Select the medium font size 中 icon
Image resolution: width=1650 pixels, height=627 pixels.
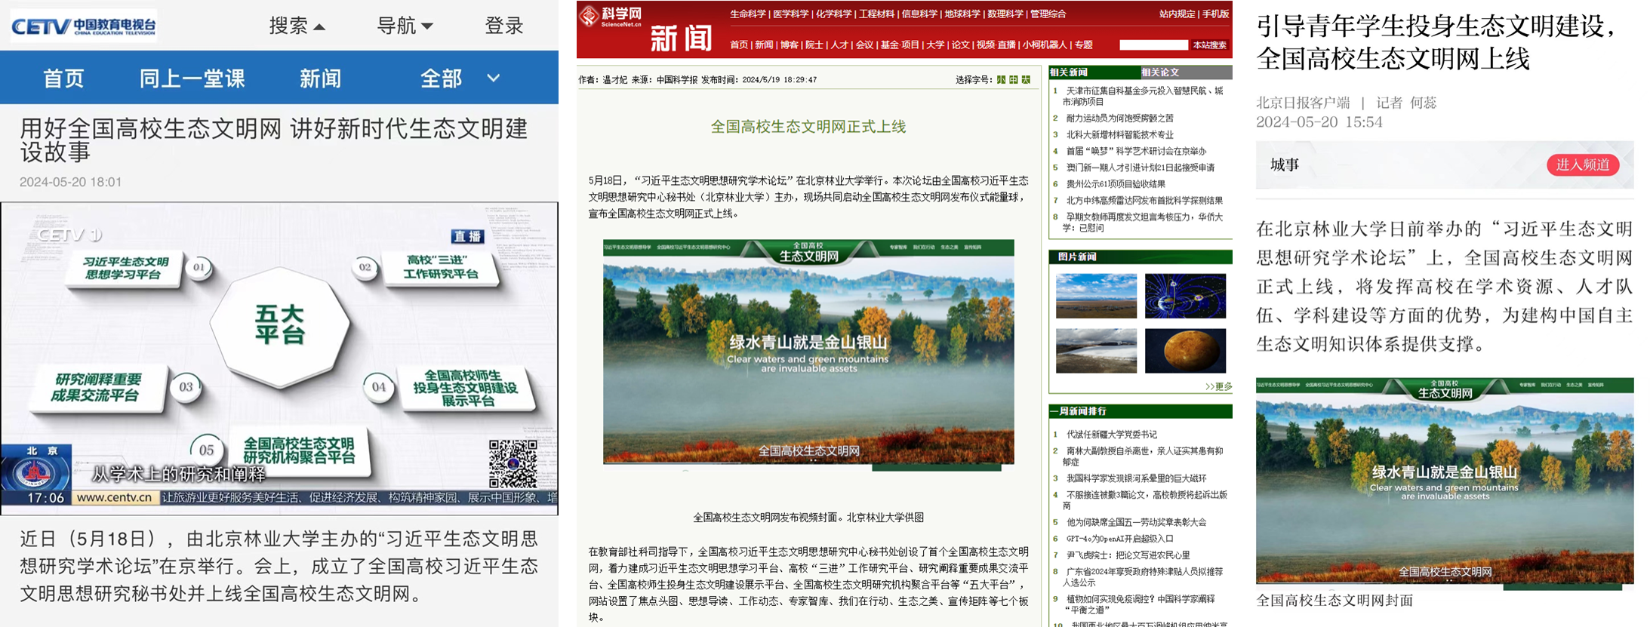pos(1013,79)
